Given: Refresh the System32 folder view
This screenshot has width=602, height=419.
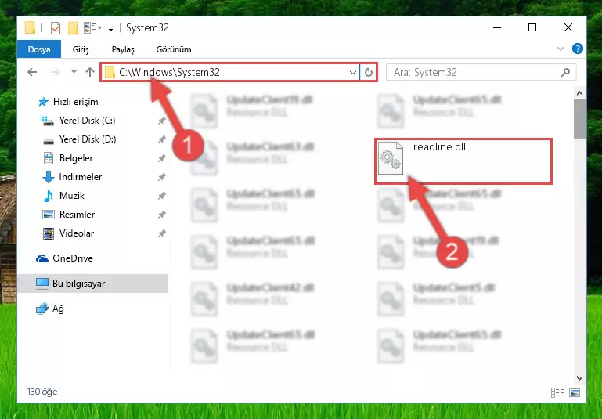Looking at the screenshot, I should click(368, 72).
